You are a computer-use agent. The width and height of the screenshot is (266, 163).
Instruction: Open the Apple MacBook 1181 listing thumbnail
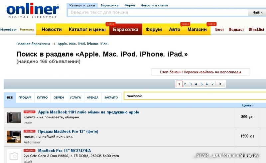click(14, 117)
